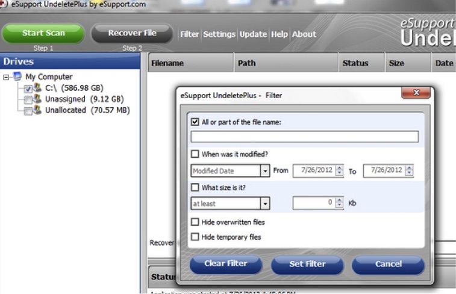The image size is (456, 294).
Task: Open the Update menu item
Action: [x=253, y=34]
